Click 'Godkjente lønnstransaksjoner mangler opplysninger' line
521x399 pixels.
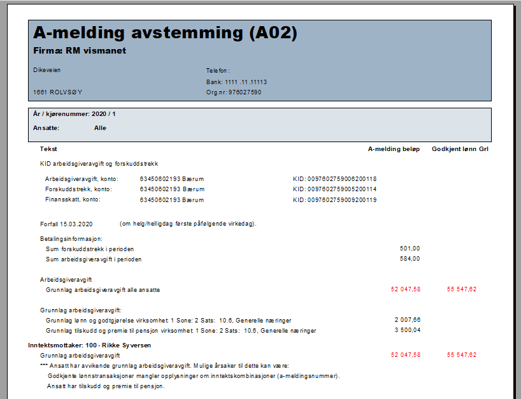pyautogui.click(x=194, y=376)
